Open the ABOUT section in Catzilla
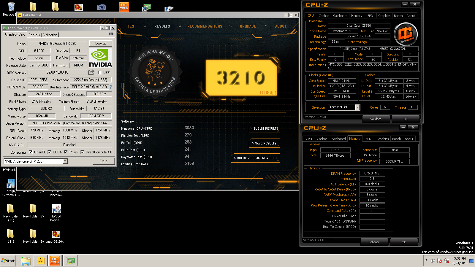The image size is (475, 267). pyautogui.click(x=281, y=26)
